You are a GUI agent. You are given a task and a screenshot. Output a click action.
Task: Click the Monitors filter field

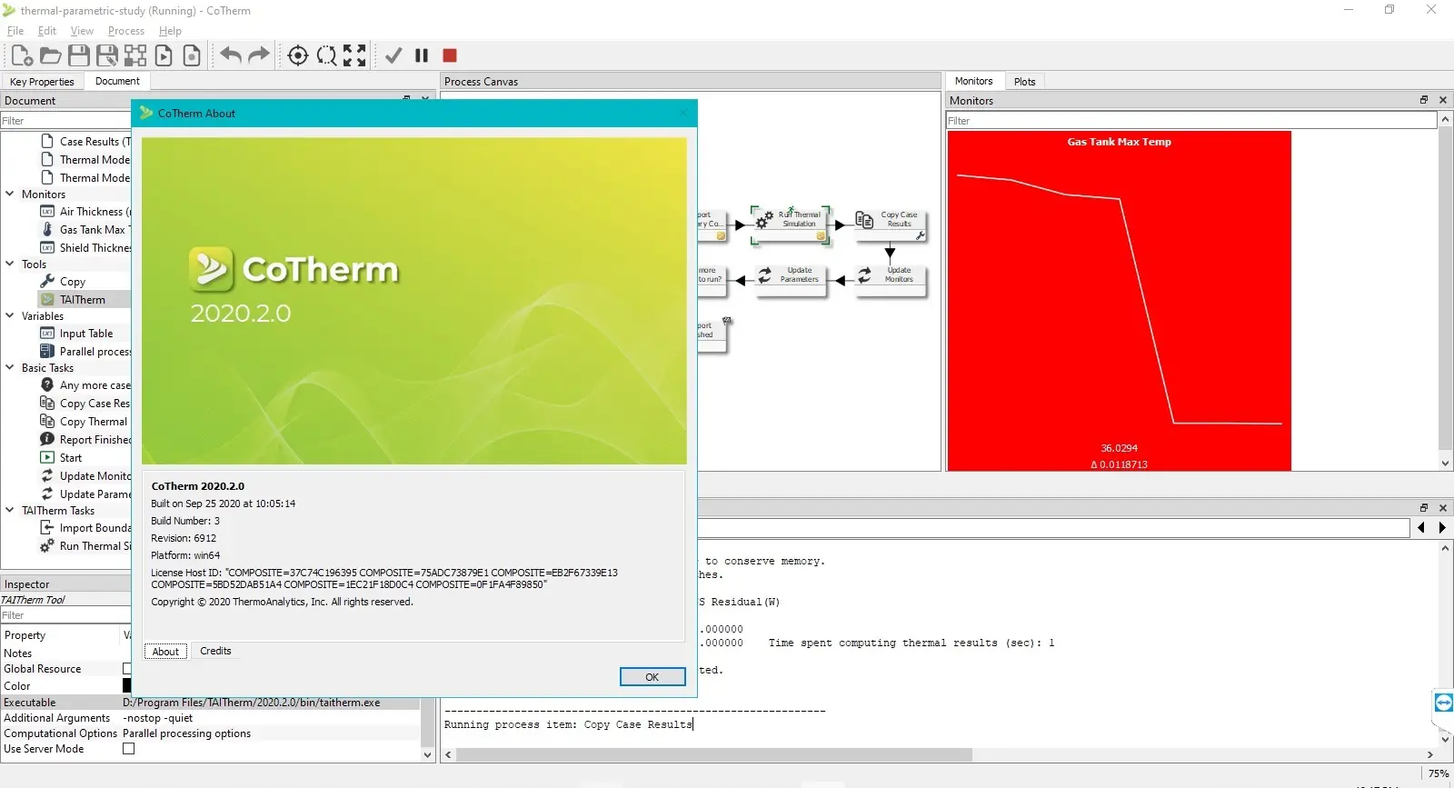(1190, 120)
